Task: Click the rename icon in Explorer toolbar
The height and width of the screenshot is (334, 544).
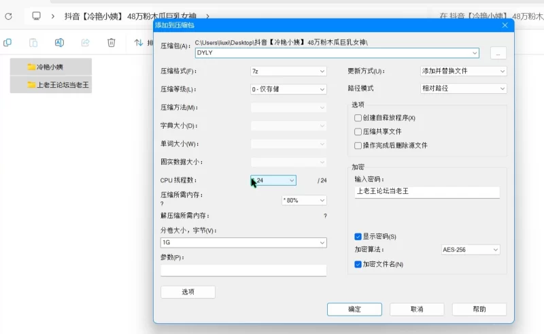Action: (59, 43)
